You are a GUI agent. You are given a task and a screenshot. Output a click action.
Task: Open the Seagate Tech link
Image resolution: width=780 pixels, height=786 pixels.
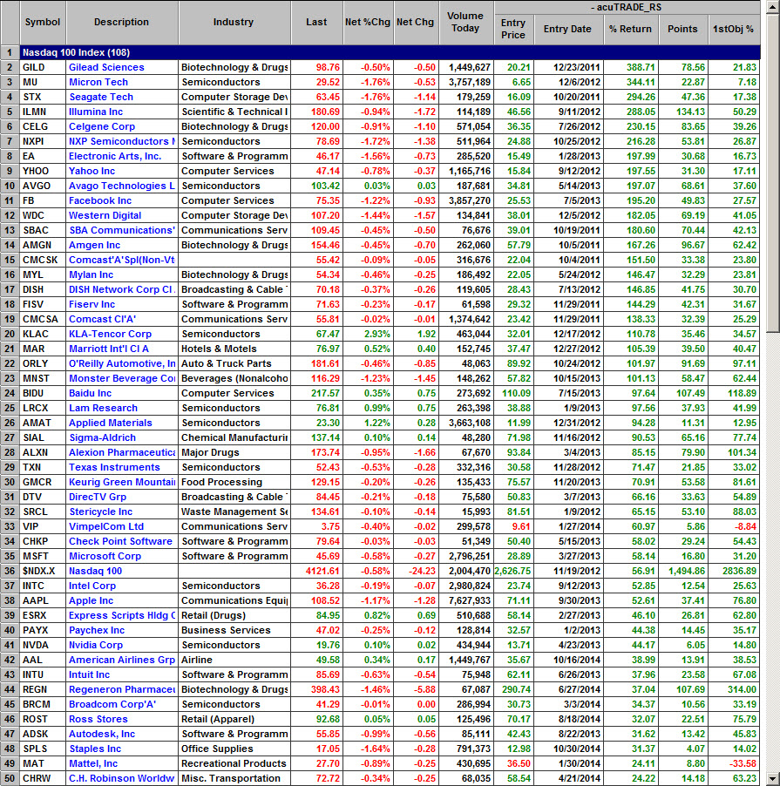[x=101, y=97]
